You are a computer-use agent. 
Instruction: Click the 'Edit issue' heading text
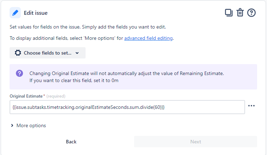tap(36, 13)
